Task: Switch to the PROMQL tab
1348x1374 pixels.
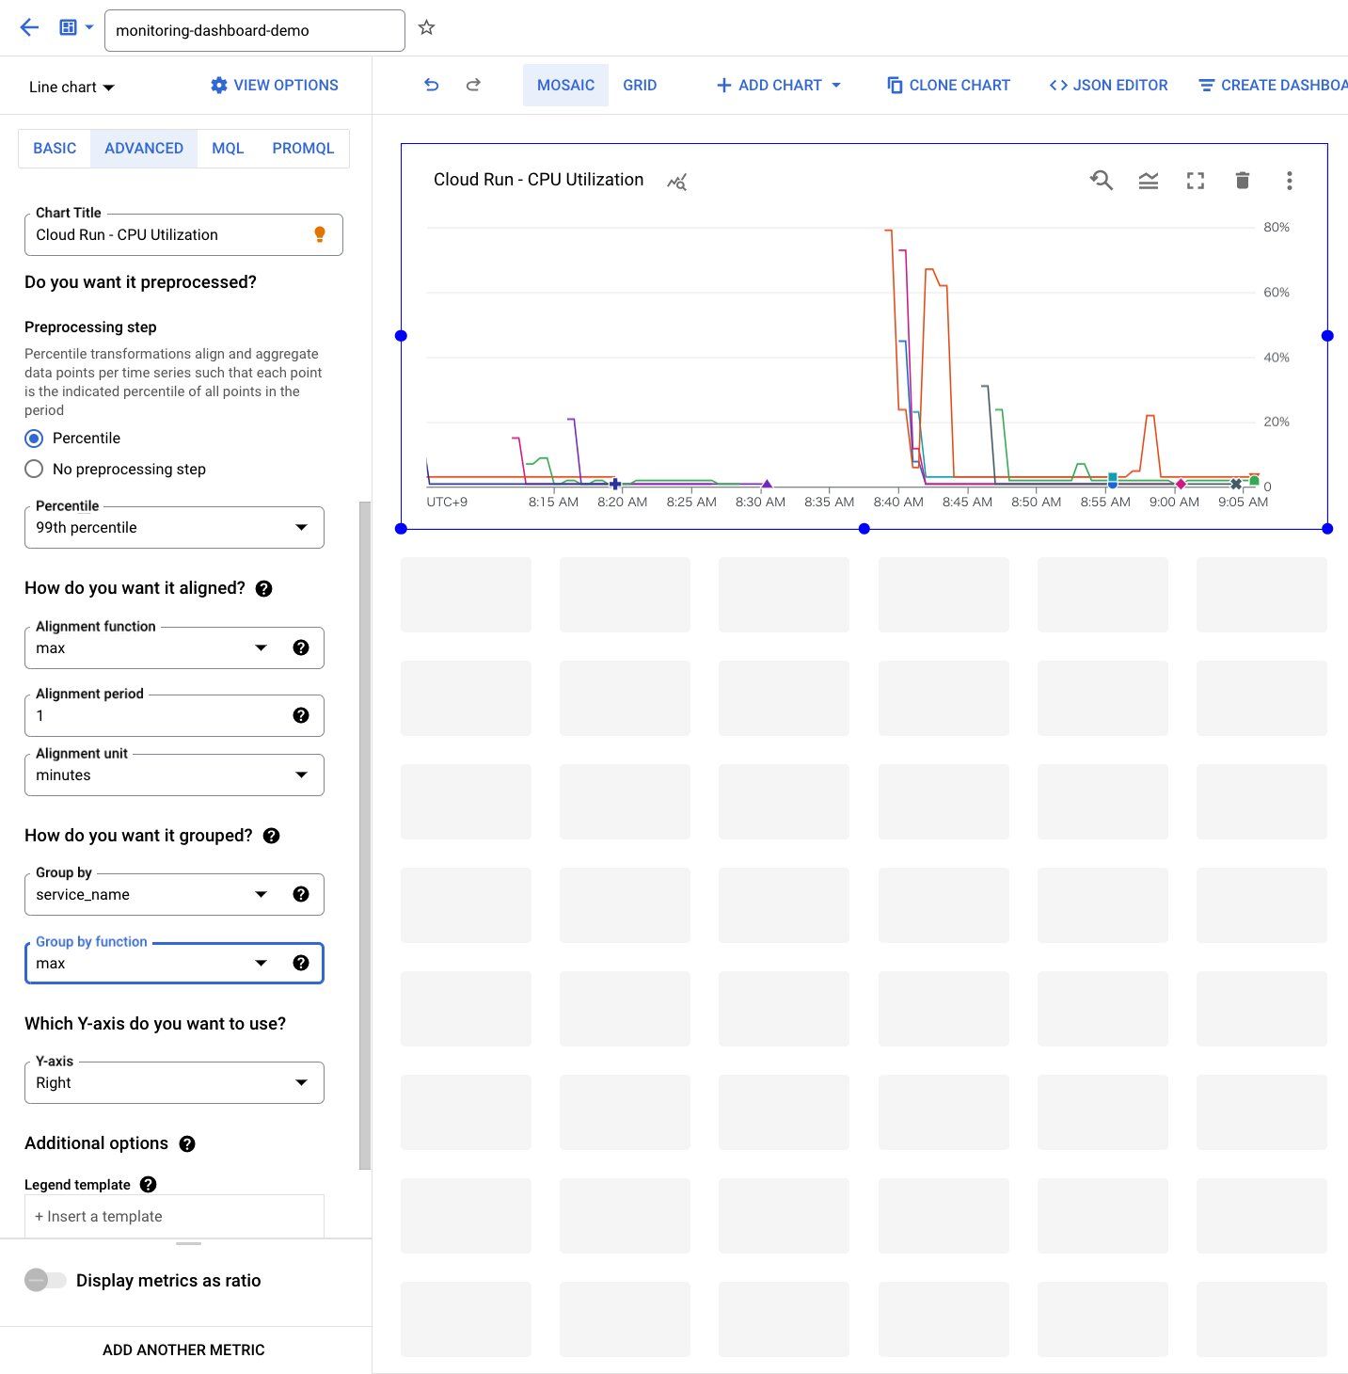Action: coord(303,149)
